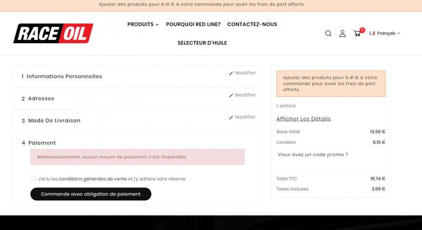
Task: Open the conditions générales de vente link
Action: 92,179
